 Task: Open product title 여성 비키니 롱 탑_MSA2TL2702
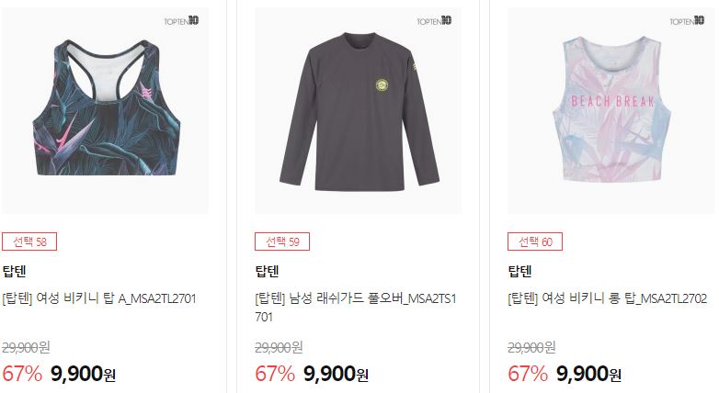pos(607,298)
